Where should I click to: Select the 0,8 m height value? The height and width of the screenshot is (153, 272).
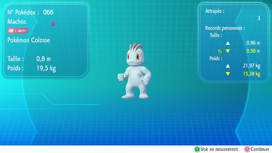tap(43, 58)
